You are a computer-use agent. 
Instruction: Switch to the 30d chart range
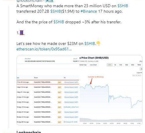[x=126, y=65]
